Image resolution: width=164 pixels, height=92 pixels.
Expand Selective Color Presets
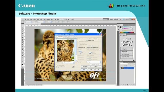click(x=121, y=58)
